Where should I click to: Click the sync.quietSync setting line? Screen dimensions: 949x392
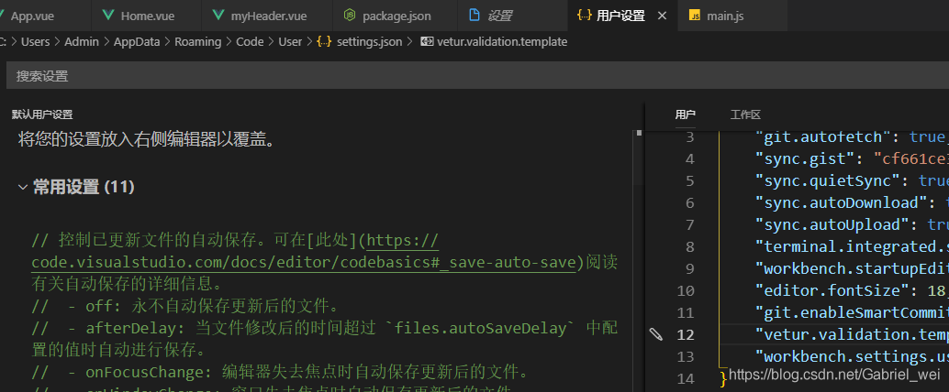pos(852,180)
